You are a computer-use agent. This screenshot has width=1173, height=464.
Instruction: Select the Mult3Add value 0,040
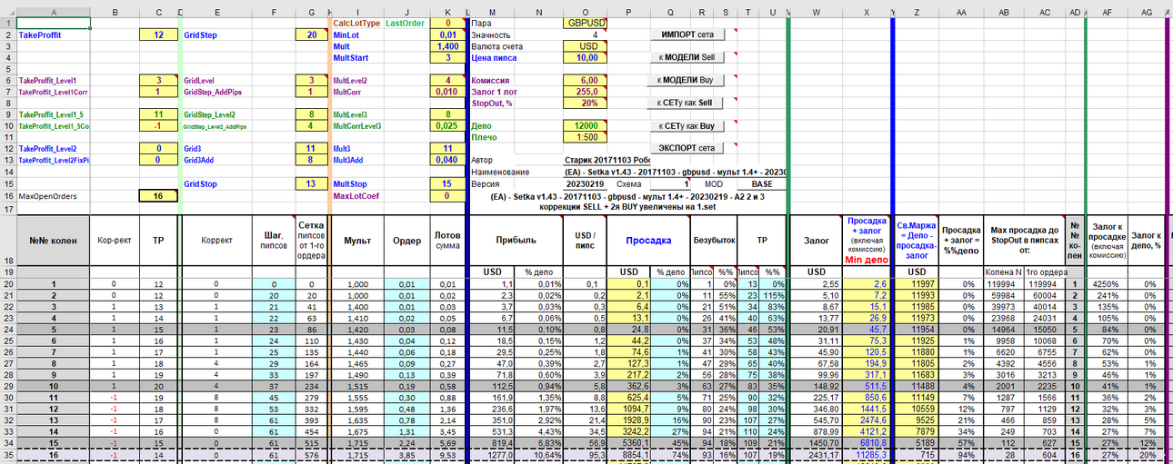(x=446, y=160)
